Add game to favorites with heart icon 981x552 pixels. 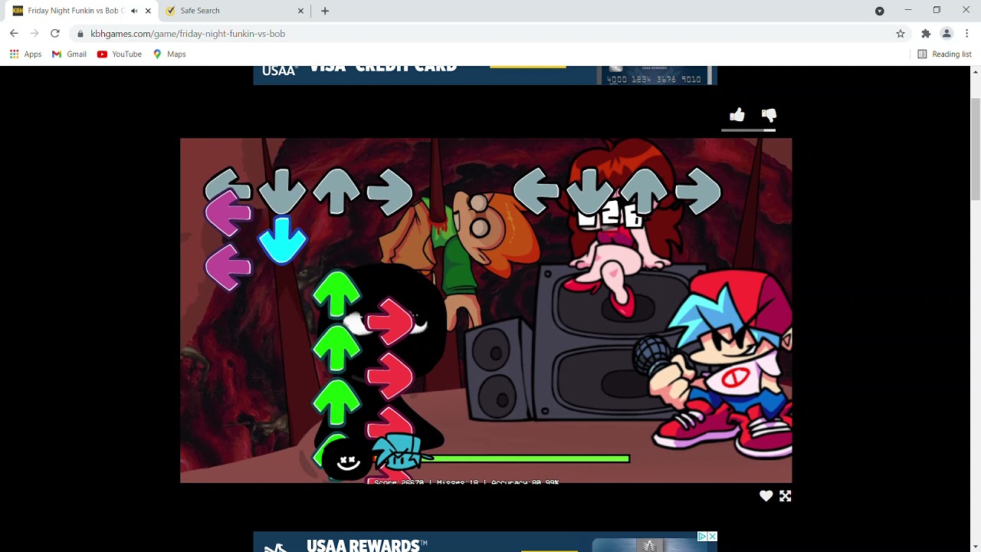tap(766, 496)
